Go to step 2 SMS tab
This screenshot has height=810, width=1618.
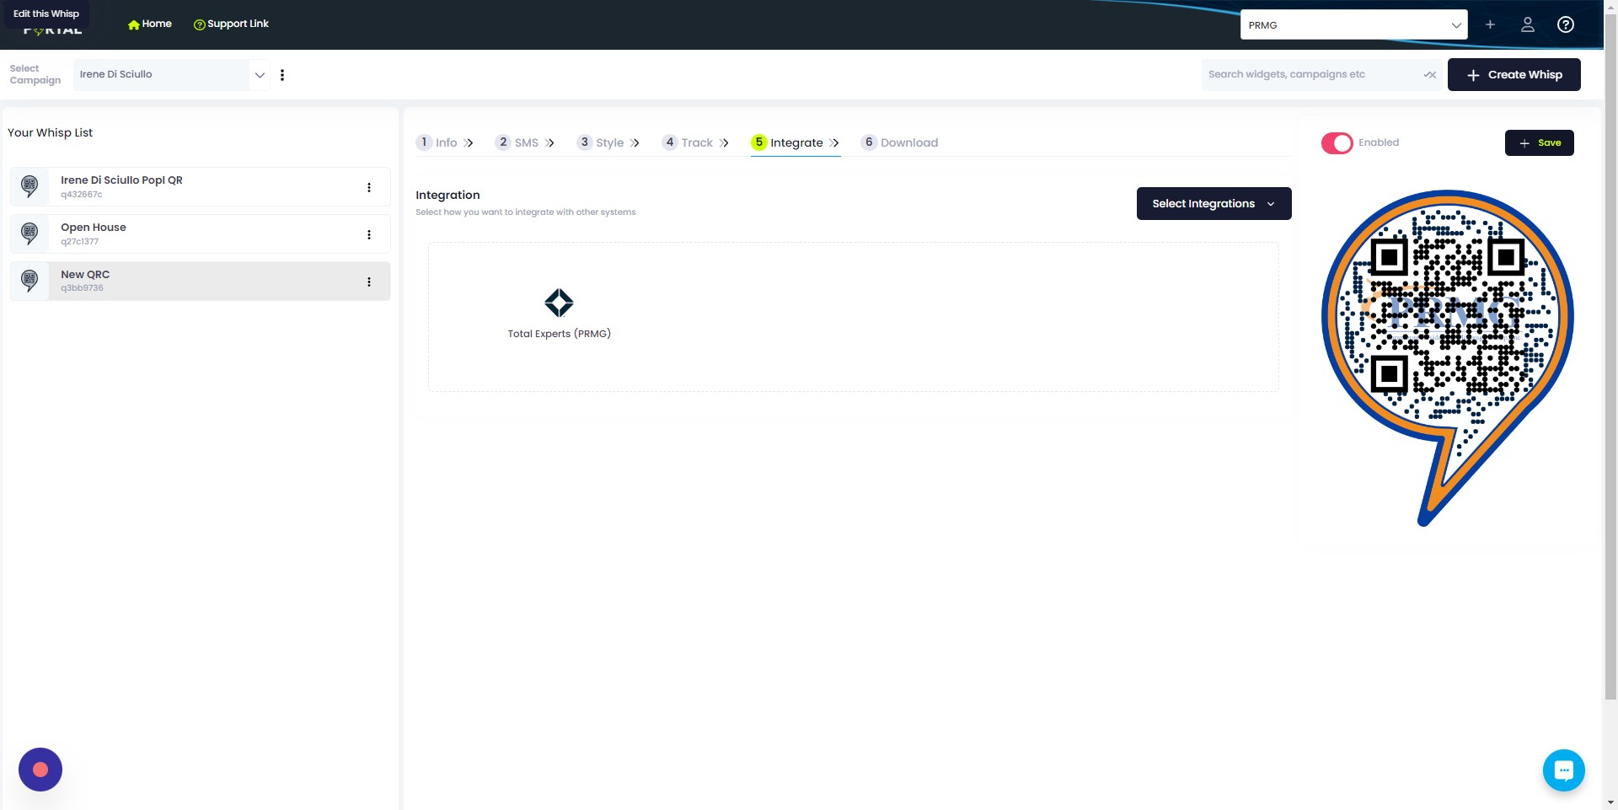pyautogui.click(x=524, y=142)
